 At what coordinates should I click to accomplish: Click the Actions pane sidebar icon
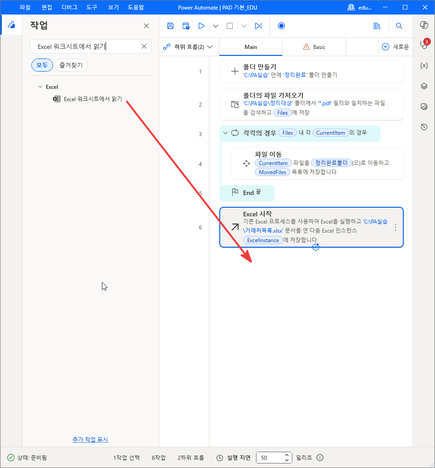11,25
